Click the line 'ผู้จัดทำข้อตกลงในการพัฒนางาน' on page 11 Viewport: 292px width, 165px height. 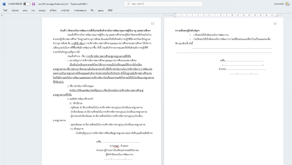[119, 154]
